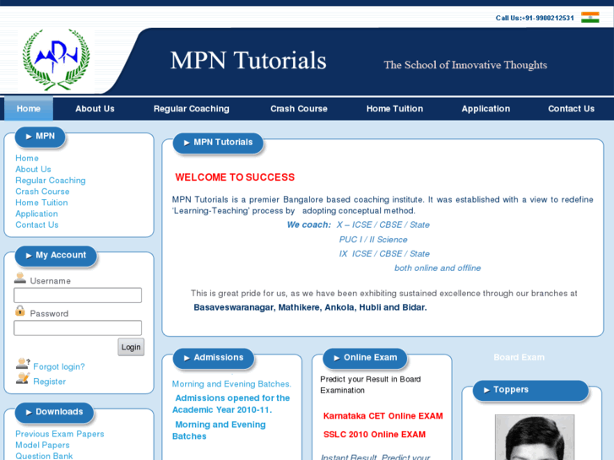
Task: Click 'WELCOME TO SUCCESS' heading
Action: (x=235, y=177)
